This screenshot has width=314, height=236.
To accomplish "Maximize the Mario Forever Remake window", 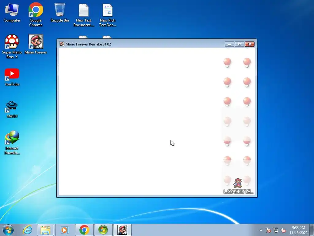I will click(x=239, y=44).
